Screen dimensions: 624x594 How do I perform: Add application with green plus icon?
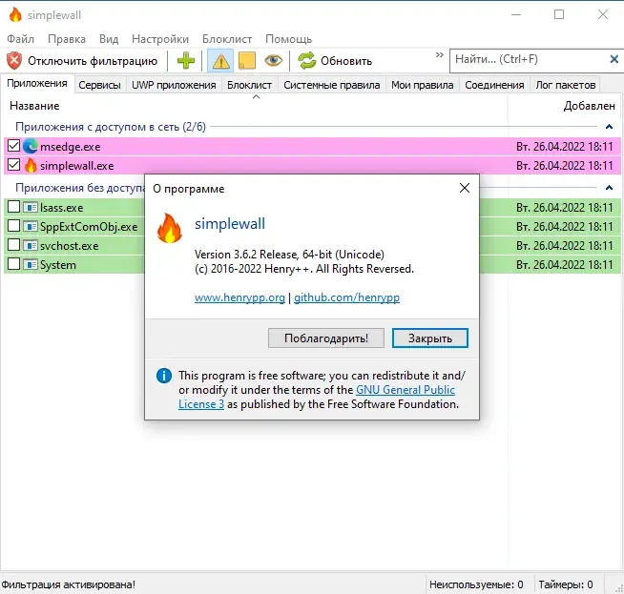click(x=186, y=61)
